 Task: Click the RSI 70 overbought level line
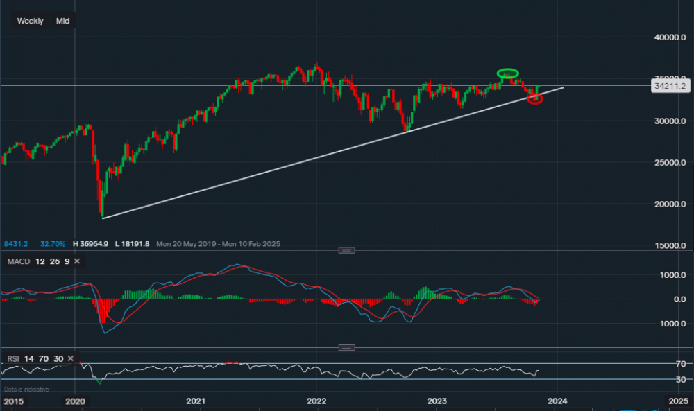pos(347,362)
